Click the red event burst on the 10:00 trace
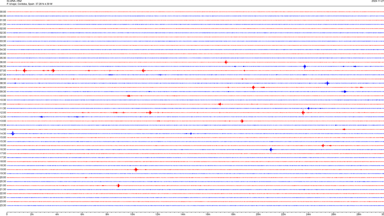Image resolution: width=384 pixels, height=216 pixels. (129, 96)
